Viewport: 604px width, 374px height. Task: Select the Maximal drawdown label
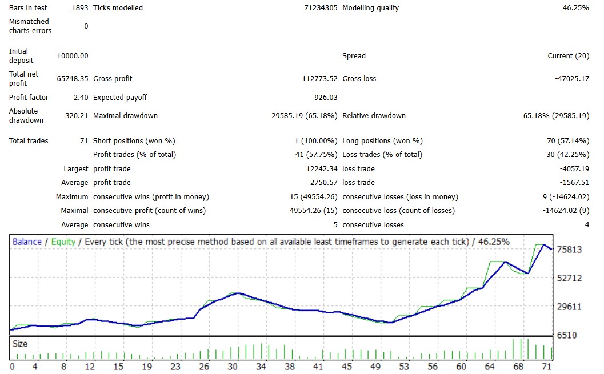tap(125, 115)
